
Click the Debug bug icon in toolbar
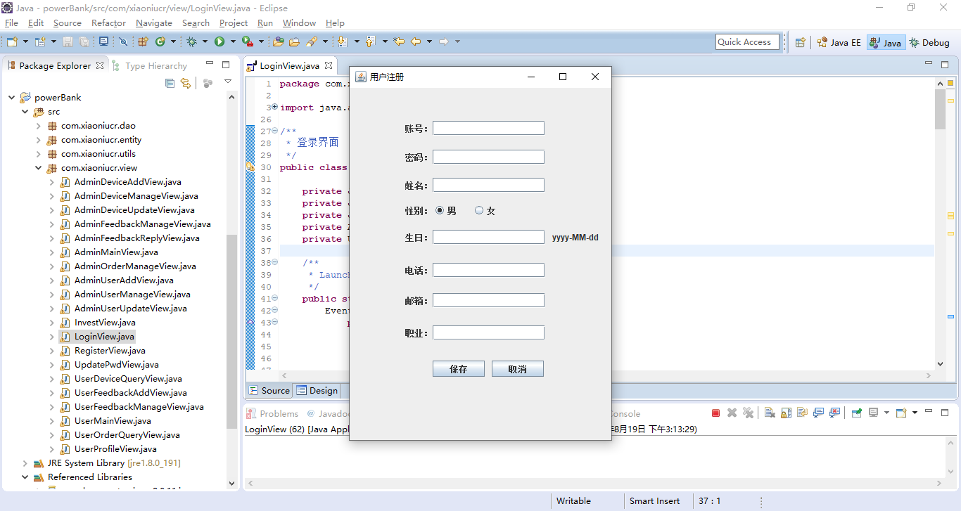pos(191,41)
